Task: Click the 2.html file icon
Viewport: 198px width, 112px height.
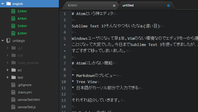Action: coord(13,11)
